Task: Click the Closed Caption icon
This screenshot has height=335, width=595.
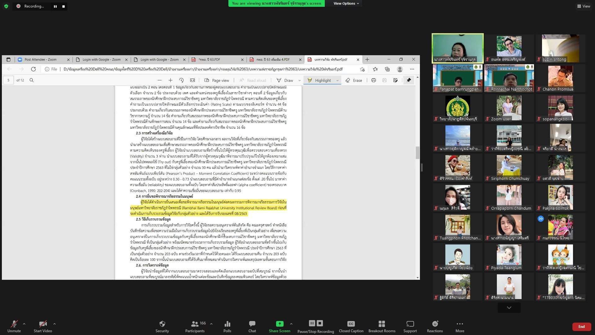Action: click(351, 324)
